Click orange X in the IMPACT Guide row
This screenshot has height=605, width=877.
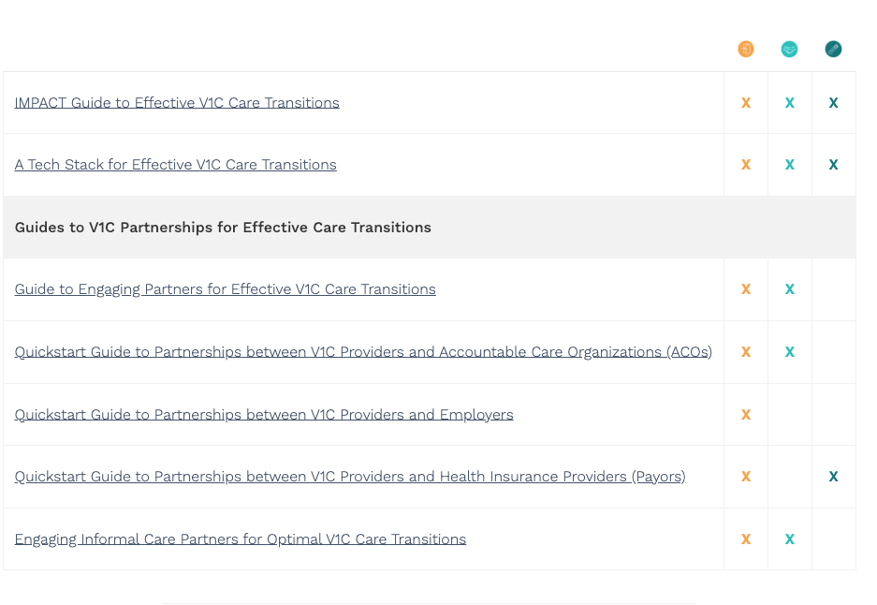coord(746,103)
